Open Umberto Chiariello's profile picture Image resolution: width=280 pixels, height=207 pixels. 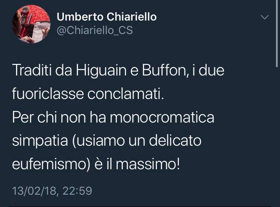coord(31,24)
